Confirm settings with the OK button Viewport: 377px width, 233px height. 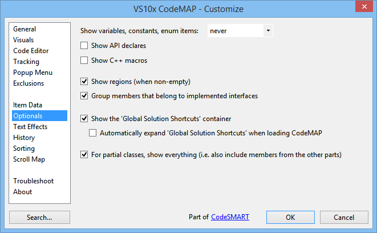(x=290, y=218)
